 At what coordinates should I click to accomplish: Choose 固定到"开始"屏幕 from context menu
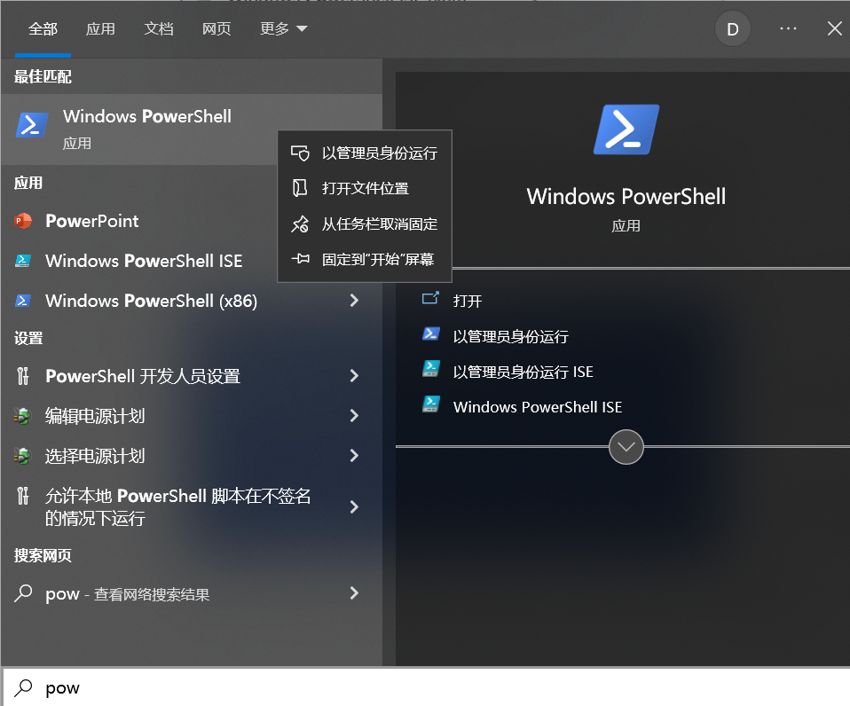tap(376, 260)
